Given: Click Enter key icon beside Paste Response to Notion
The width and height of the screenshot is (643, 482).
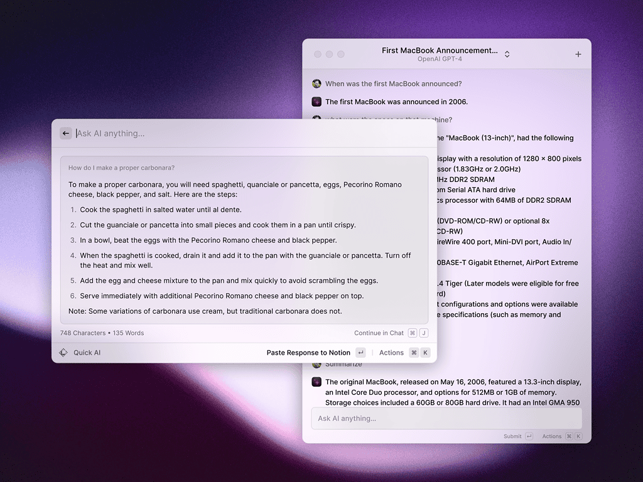Looking at the screenshot, I should click(360, 353).
